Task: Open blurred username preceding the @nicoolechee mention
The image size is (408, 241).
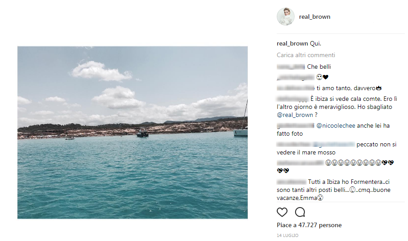Action: pyautogui.click(x=296, y=126)
